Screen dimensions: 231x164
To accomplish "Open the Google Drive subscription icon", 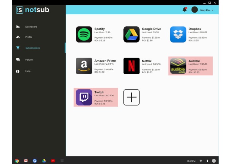I will click(x=131, y=35).
